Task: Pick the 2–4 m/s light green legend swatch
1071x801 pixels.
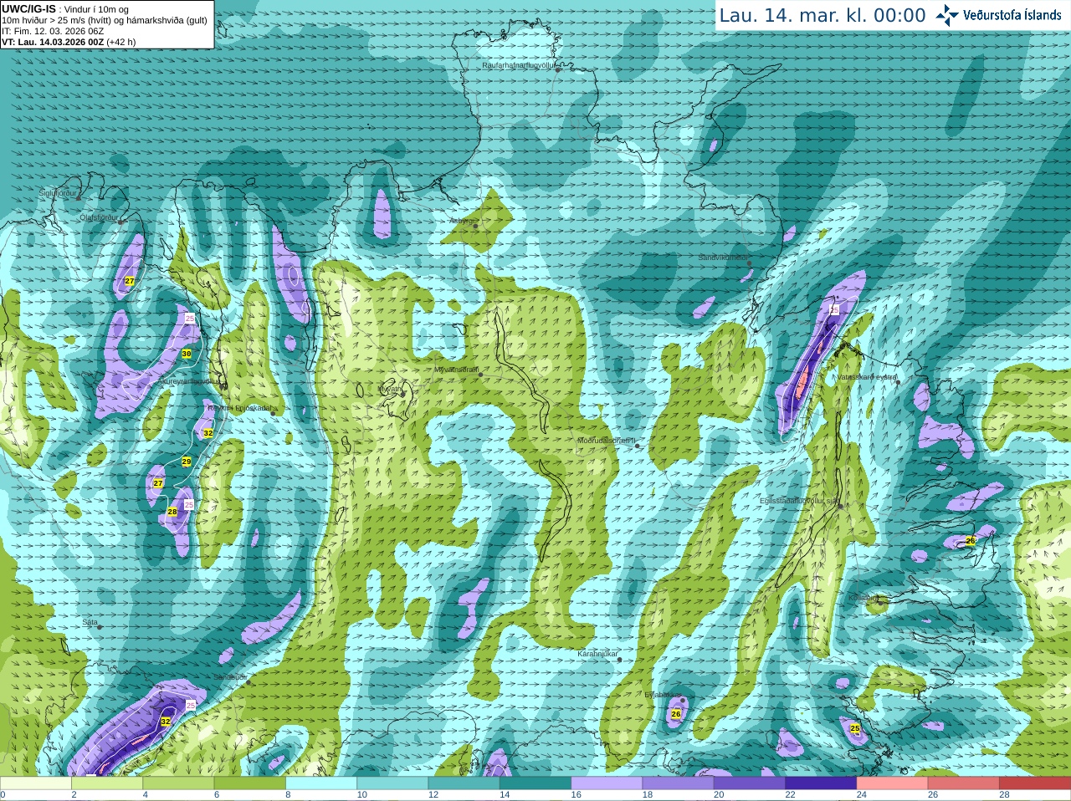Action: coord(107,783)
